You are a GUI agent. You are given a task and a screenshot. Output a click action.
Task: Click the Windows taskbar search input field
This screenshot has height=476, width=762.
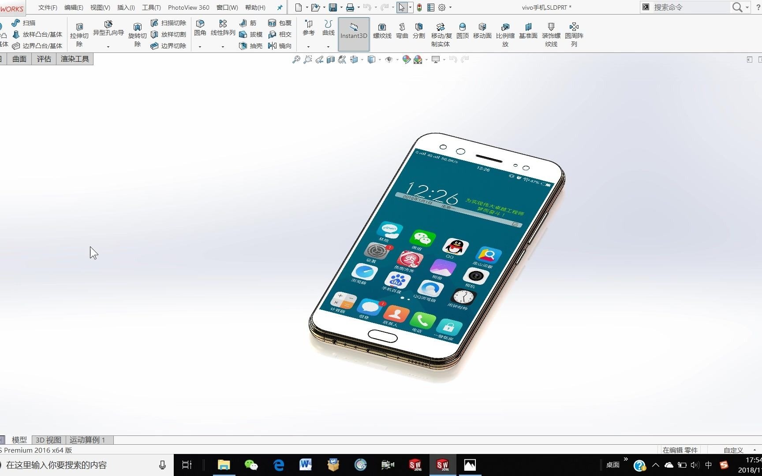[79, 465]
